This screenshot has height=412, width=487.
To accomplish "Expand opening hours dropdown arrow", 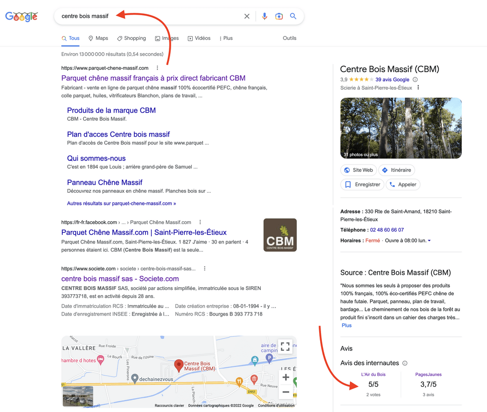I will click(x=429, y=241).
